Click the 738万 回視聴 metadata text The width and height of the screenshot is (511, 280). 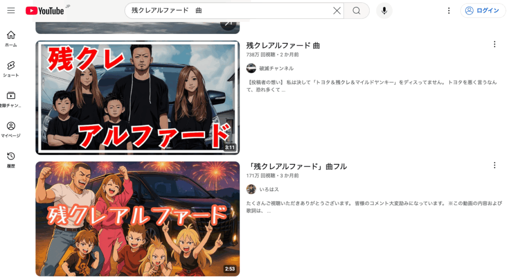pyautogui.click(x=260, y=55)
